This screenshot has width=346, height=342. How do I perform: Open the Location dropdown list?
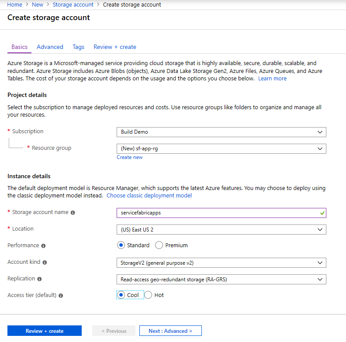pyautogui.click(x=221, y=229)
